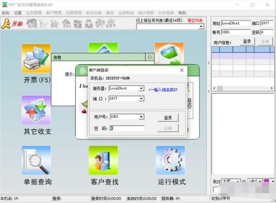This screenshot has width=276, height=203.
Task: Click the user table scroll right arrow
Action: tap(272, 88)
